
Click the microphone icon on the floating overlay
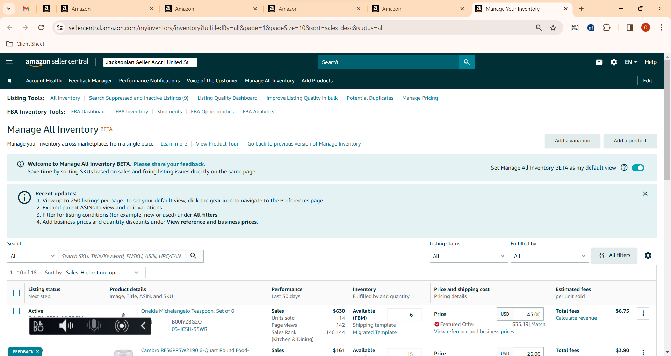click(94, 326)
